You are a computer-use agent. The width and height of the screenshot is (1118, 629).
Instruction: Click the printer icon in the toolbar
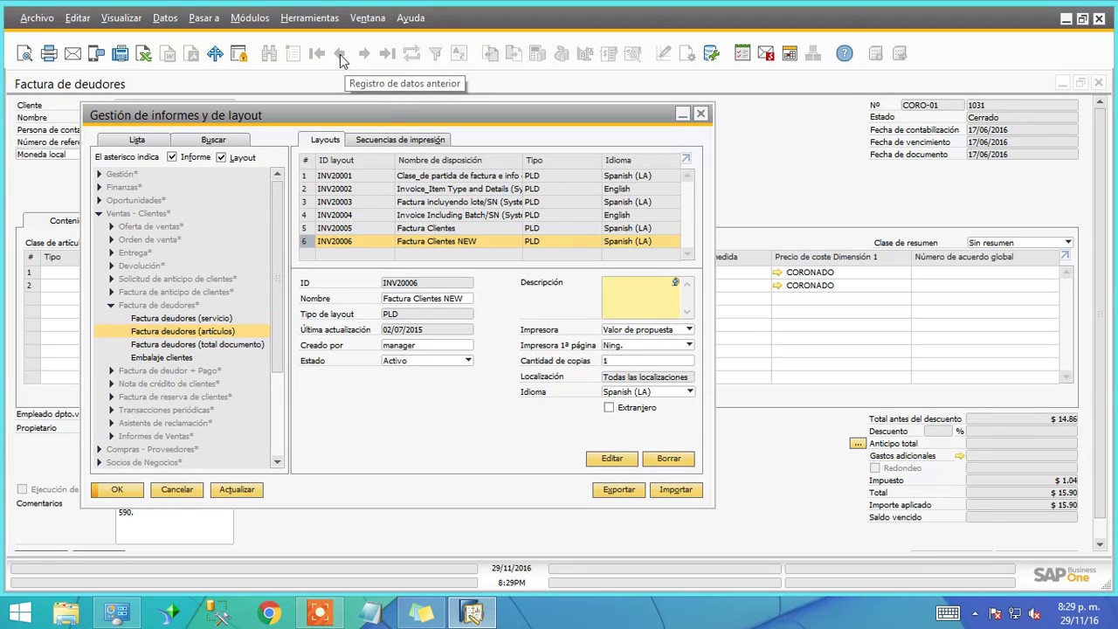pyautogui.click(x=49, y=54)
